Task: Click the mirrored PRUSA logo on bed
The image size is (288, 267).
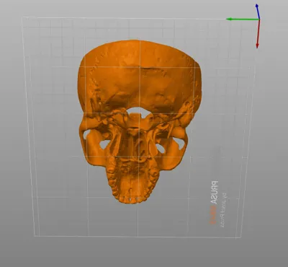Action: click(215, 192)
